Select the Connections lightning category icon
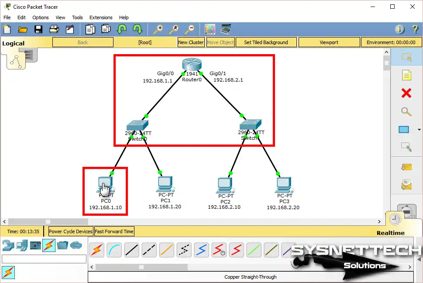The width and height of the screenshot is (423, 283). click(x=49, y=245)
